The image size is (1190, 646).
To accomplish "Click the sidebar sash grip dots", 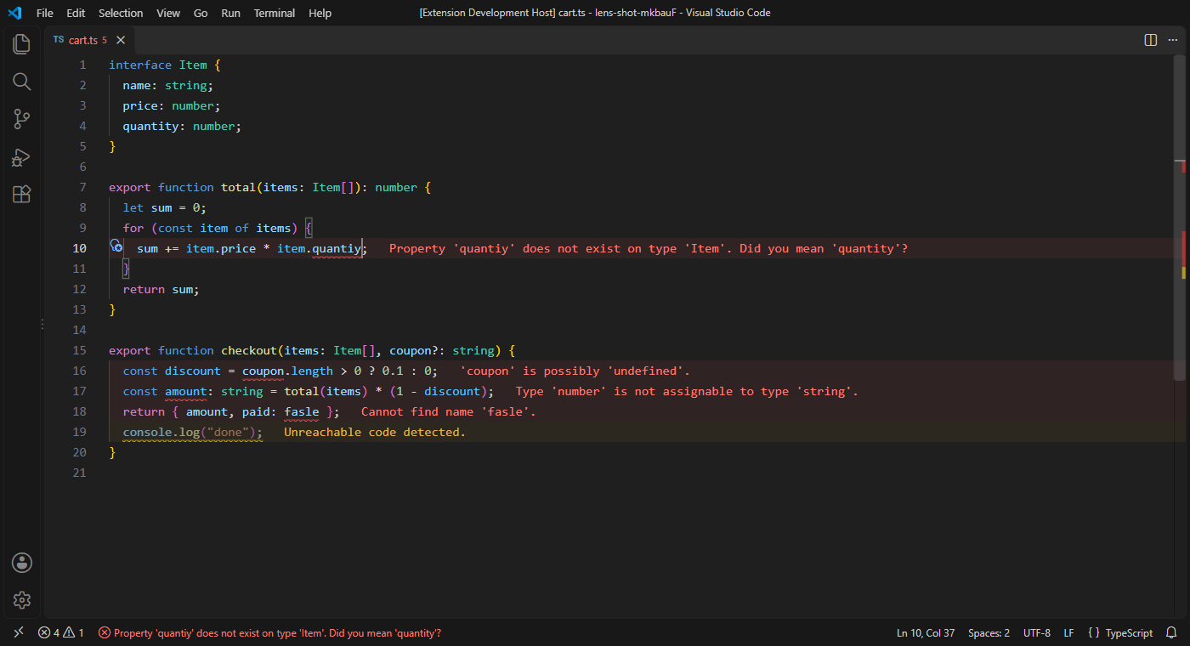I will click(42, 325).
